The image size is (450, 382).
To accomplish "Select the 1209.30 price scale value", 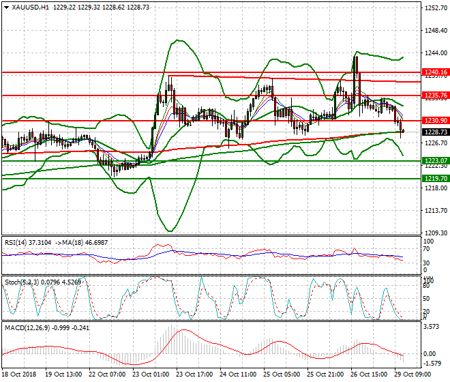I will pos(436,233).
